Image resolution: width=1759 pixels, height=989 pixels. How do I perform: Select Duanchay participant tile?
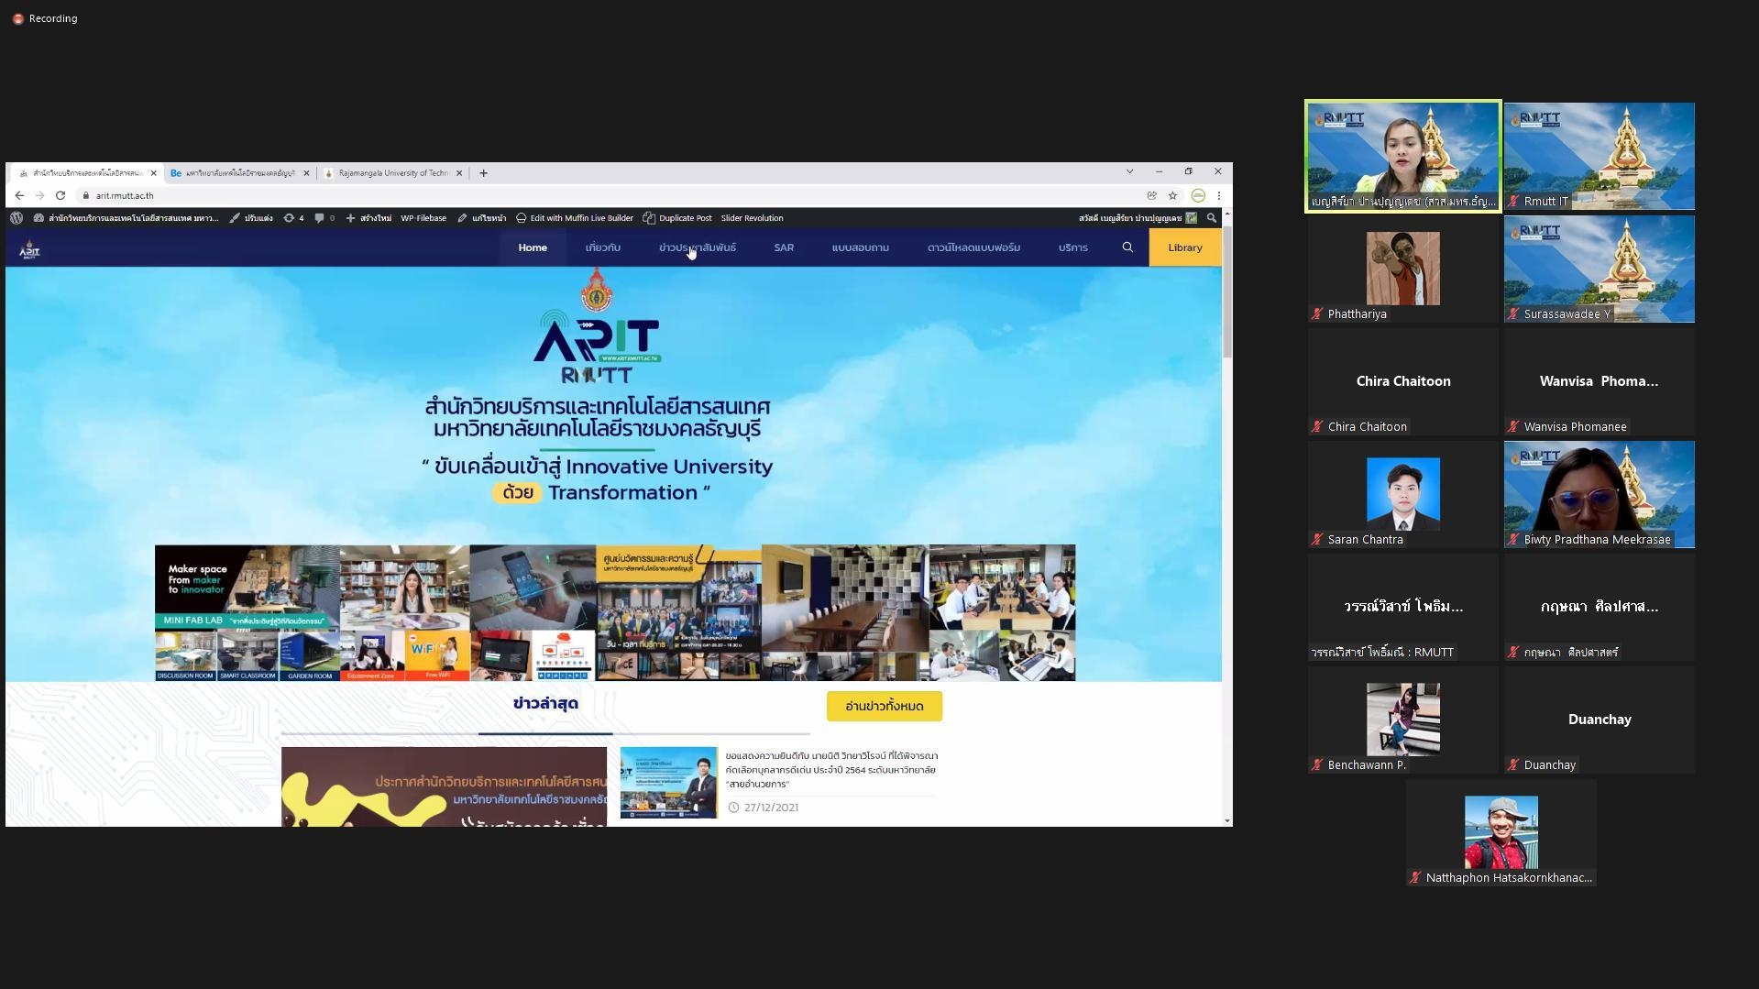click(1600, 720)
